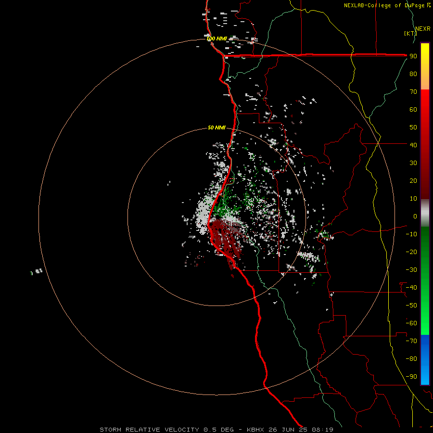Select the positive 80 scale label
This screenshot has width=433, height=433.
click(413, 74)
